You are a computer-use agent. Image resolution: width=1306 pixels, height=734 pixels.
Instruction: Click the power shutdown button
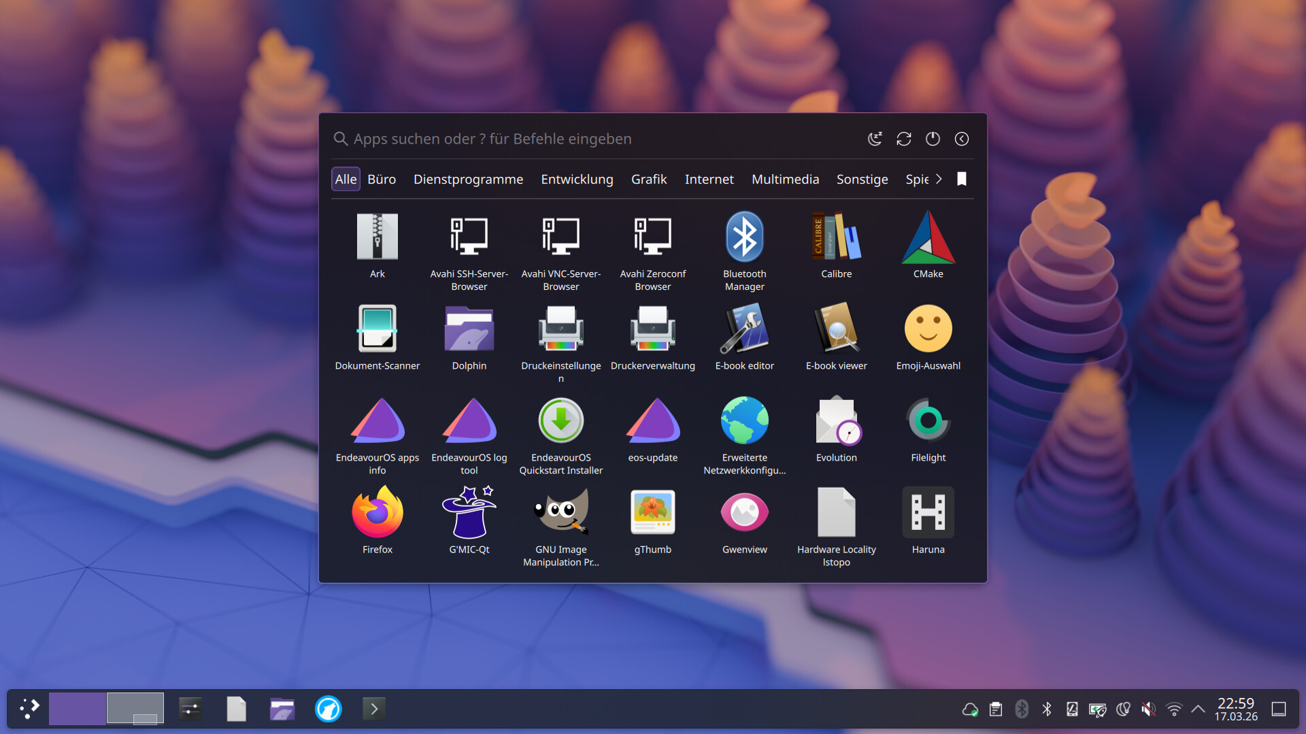click(933, 139)
